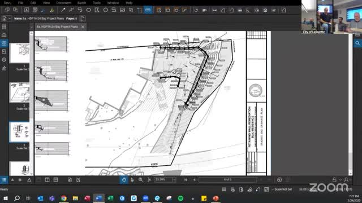Expand the thumbnails panel options dropdown
The height and width of the screenshot is (203, 362).
[32, 27]
